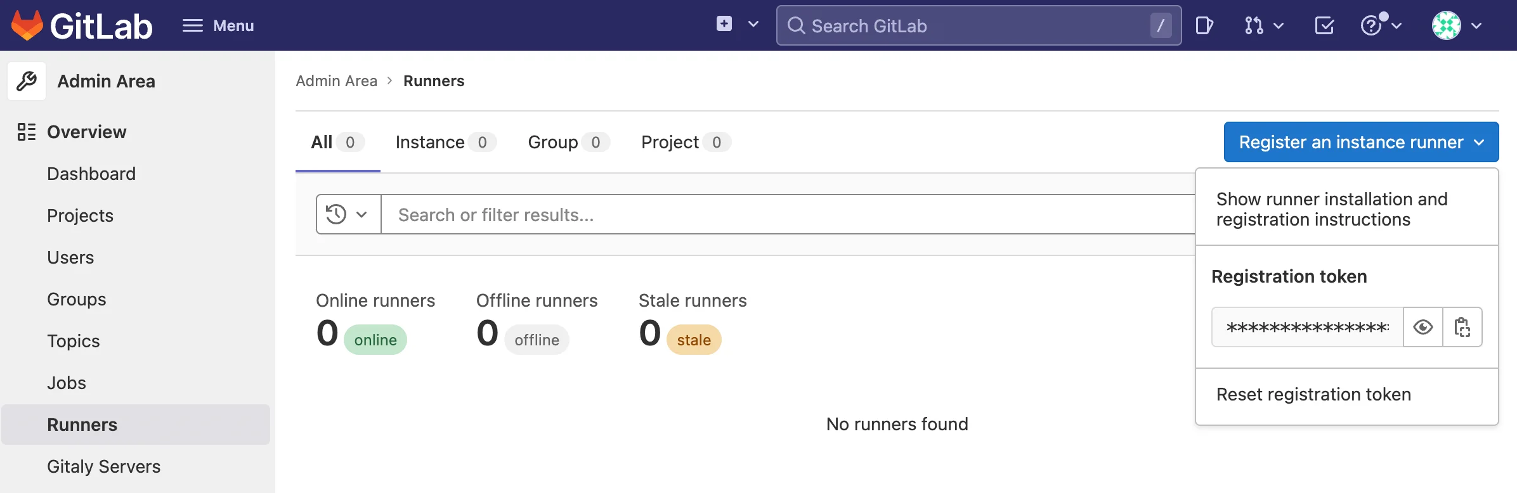The width and height of the screenshot is (1517, 493).
Task: Open the Issues icon in navbar
Action: tap(1203, 25)
